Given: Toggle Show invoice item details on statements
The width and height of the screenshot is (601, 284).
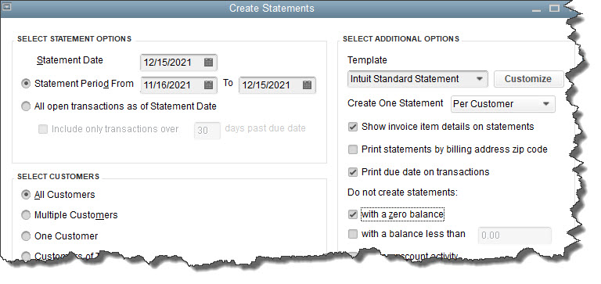Looking at the screenshot, I should (x=353, y=127).
